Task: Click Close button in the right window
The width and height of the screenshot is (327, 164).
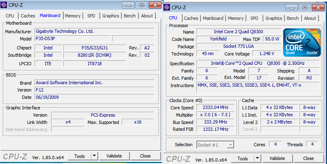Action: pyautogui.click(x=308, y=159)
